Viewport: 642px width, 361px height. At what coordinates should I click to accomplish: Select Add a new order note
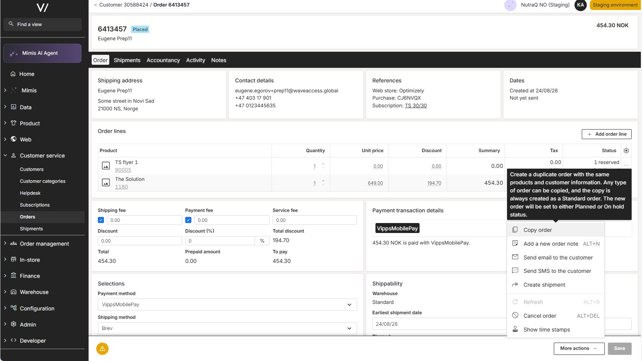pos(556,244)
